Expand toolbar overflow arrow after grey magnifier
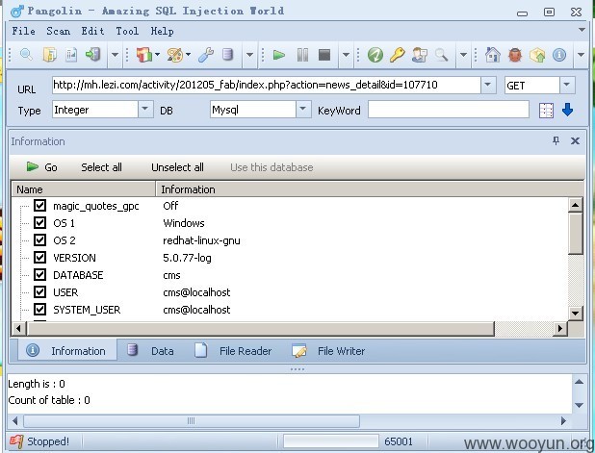The image size is (595, 453). pos(463,55)
